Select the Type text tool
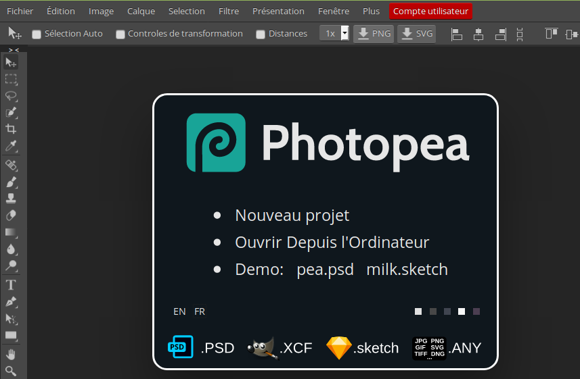 pyautogui.click(x=11, y=284)
